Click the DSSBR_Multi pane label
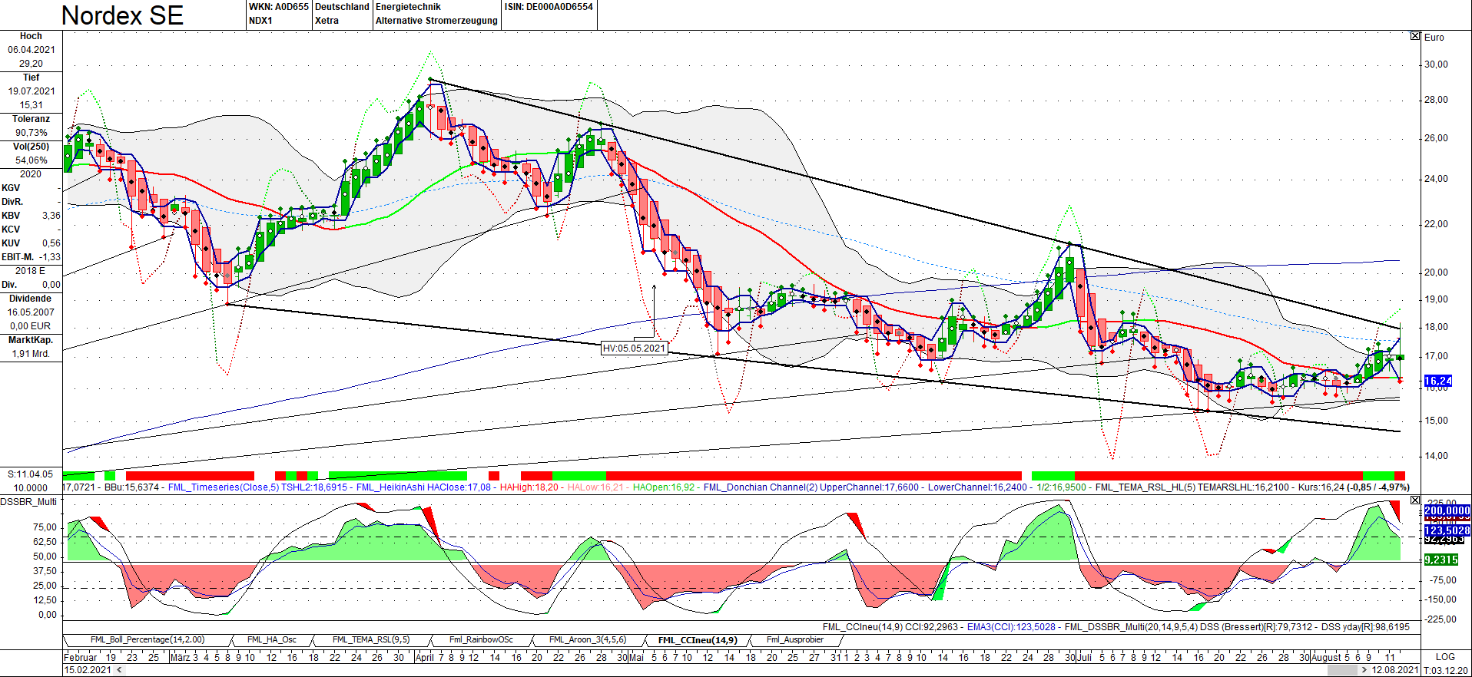The image size is (1472, 677). pyautogui.click(x=29, y=502)
